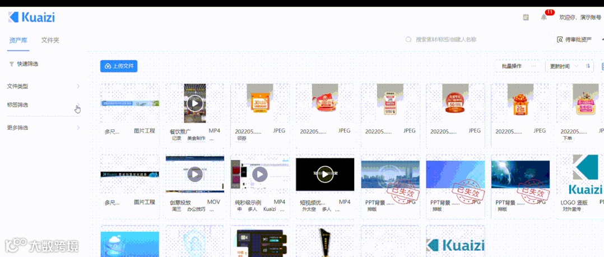Open the bottom-row blue cloud image thumbnail
604x257 pixels.
tap(130, 244)
